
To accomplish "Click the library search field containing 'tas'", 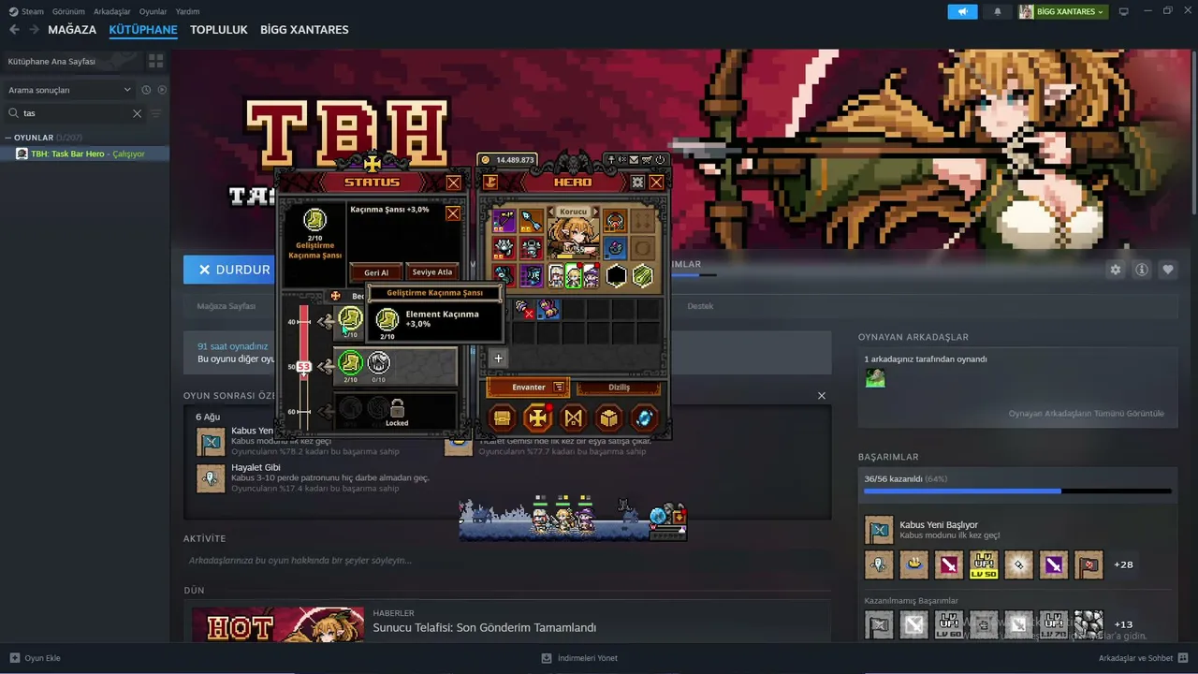I will [x=75, y=113].
